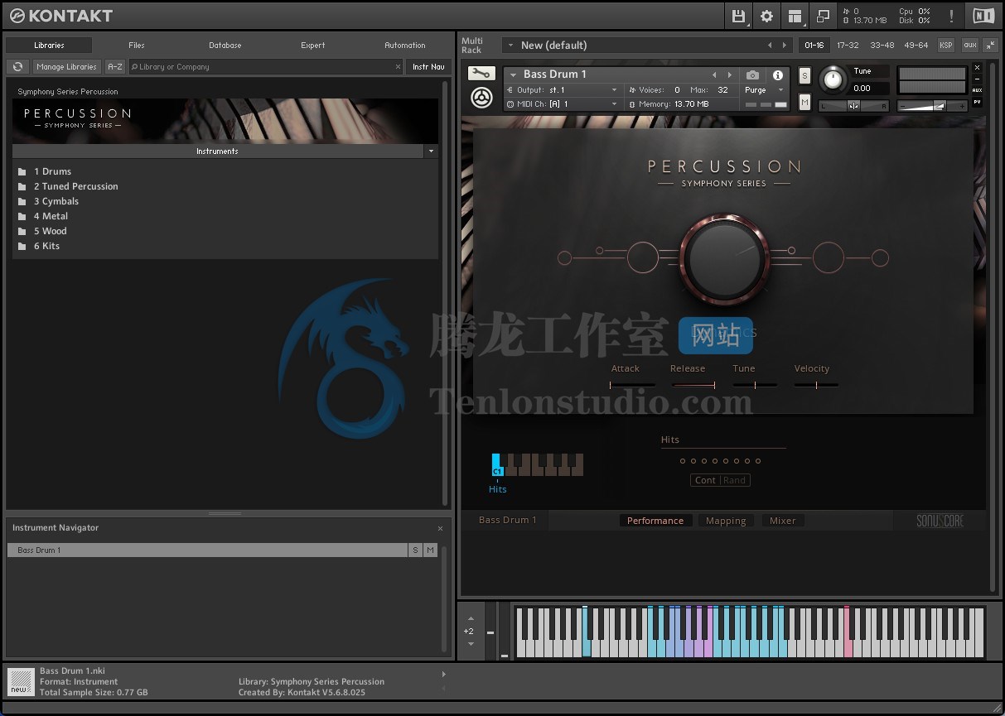The width and height of the screenshot is (1005, 716).
Task: Open the Expert tab
Action: coord(313,46)
